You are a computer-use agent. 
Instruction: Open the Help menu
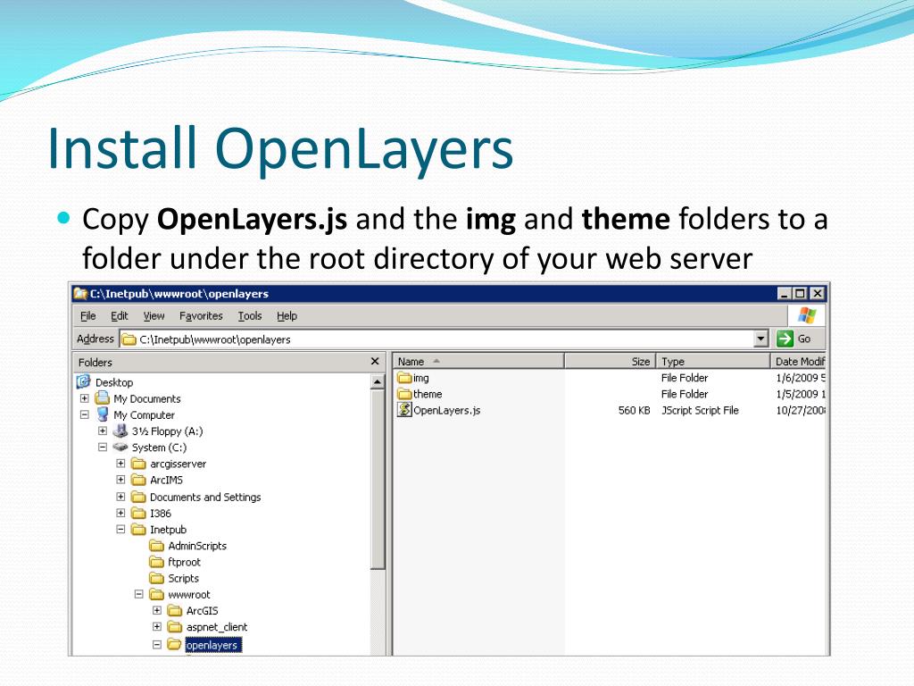point(287,315)
